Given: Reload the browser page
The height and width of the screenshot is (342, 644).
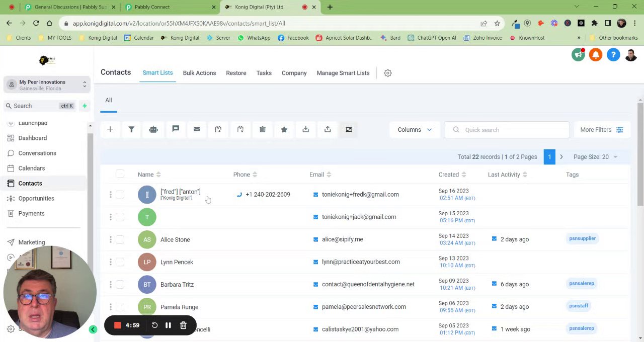Looking at the screenshot, I should 36,23.
